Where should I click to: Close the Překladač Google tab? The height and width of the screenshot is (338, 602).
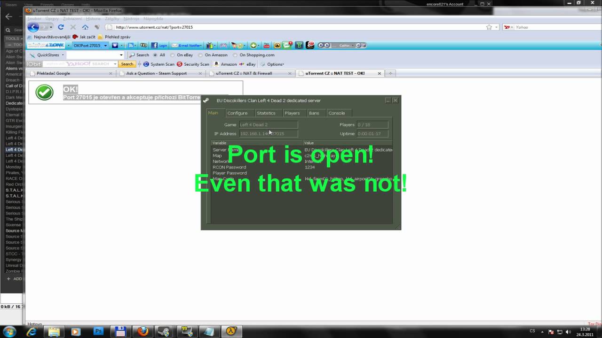(x=111, y=73)
